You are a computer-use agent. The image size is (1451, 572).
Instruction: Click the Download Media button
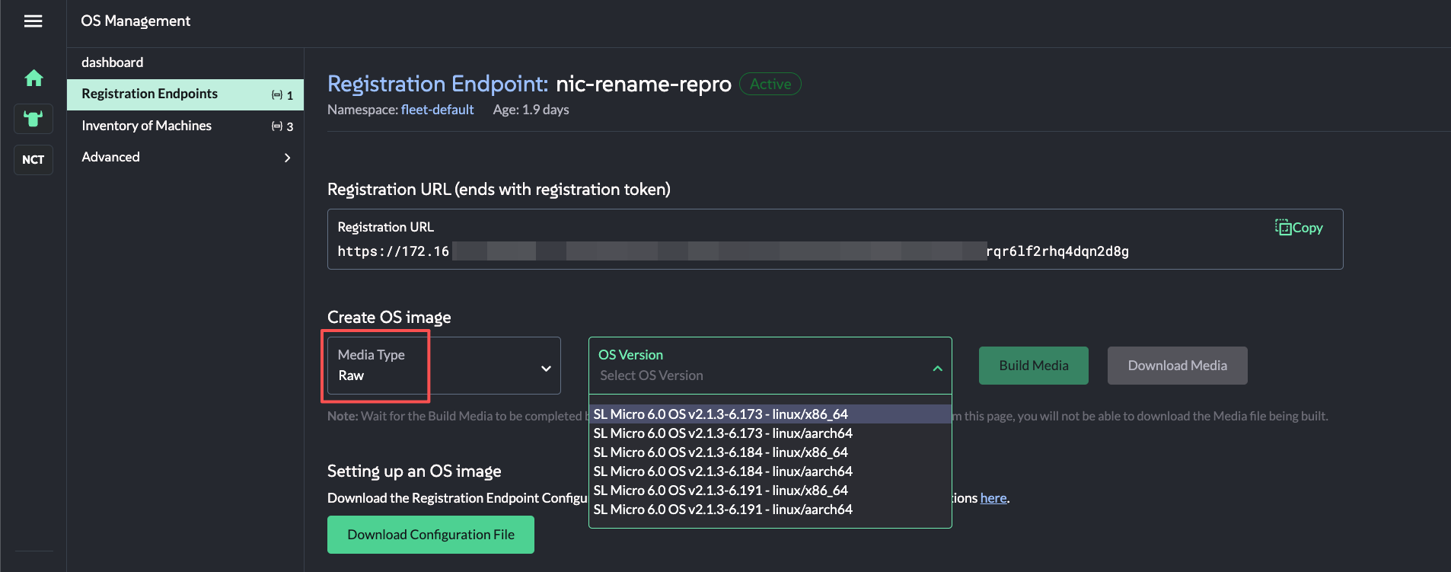[1177, 366]
